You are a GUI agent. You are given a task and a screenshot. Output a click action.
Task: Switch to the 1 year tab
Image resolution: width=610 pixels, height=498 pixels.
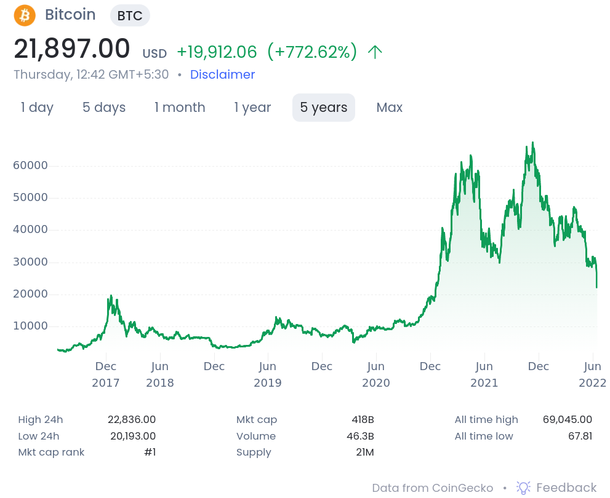tap(252, 108)
